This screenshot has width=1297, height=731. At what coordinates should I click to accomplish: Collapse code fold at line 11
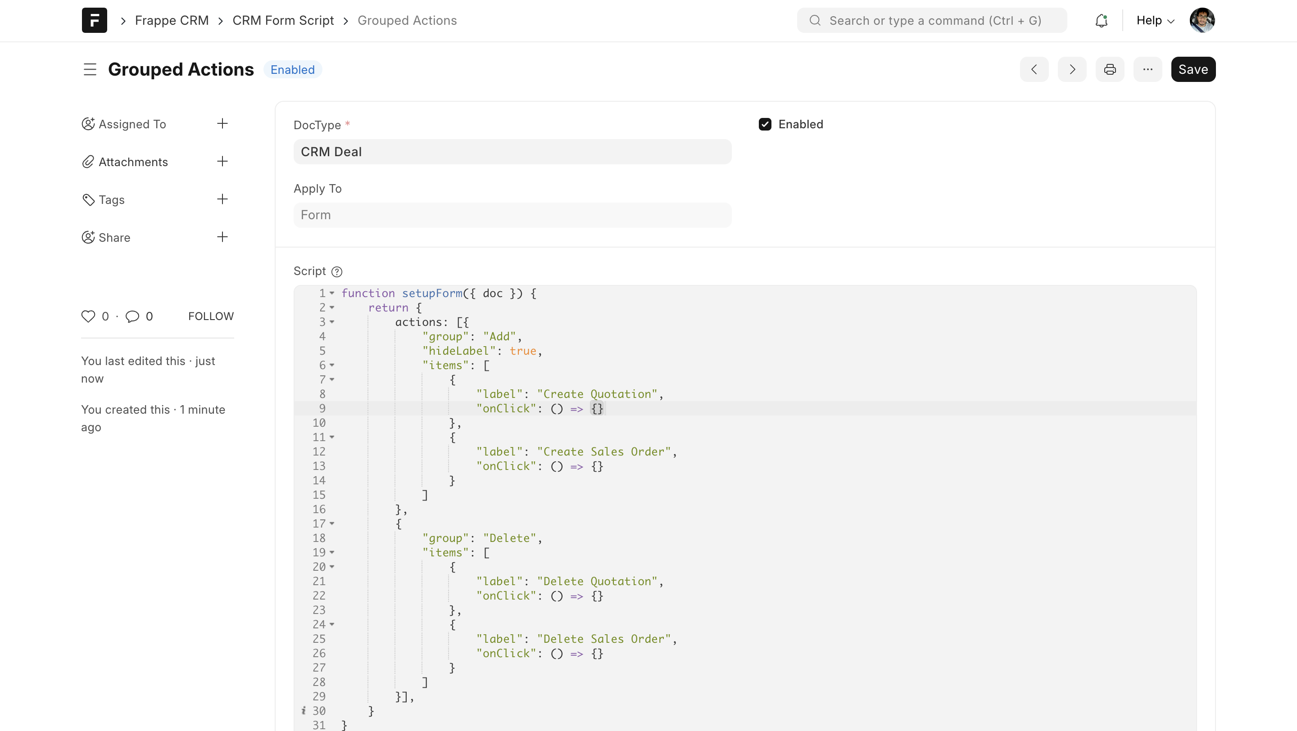pyautogui.click(x=332, y=437)
